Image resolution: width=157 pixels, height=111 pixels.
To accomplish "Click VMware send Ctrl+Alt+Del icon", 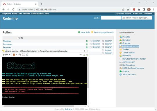I will [20, 55].
